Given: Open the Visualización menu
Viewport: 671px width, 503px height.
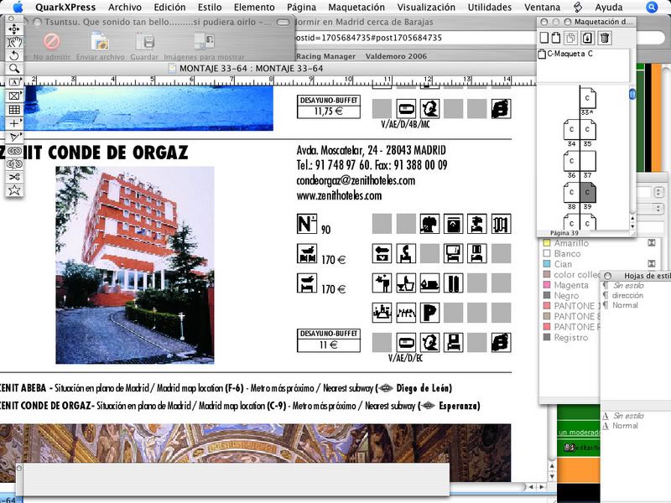Looking at the screenshot, I should click(x=426, y=8).
